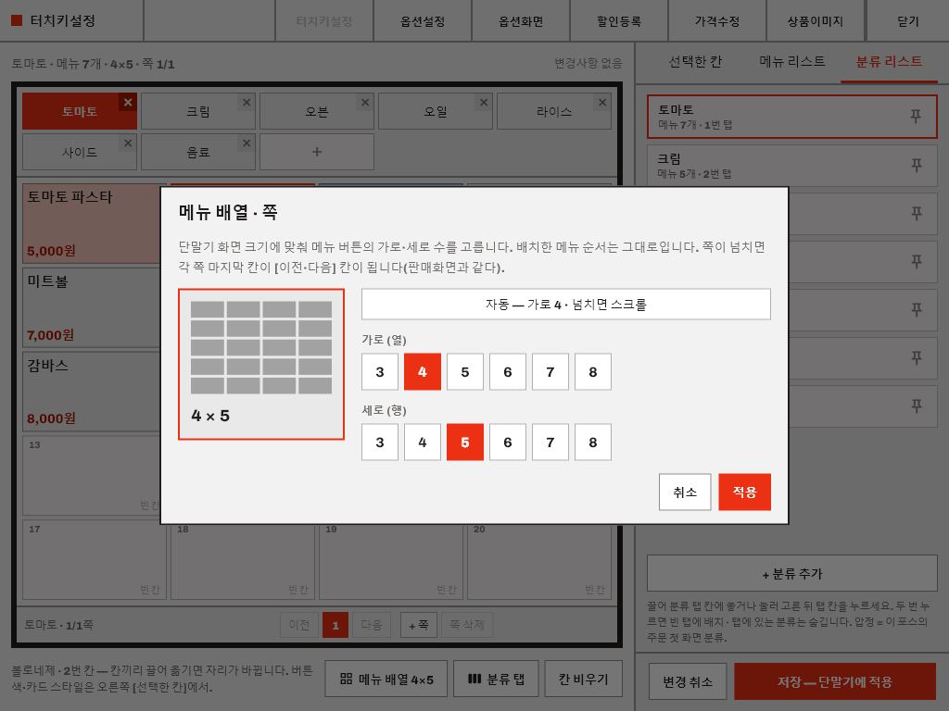949x711 pixels.
Task: Open the 터치키설정 top menu
Action: coord(323,21)
